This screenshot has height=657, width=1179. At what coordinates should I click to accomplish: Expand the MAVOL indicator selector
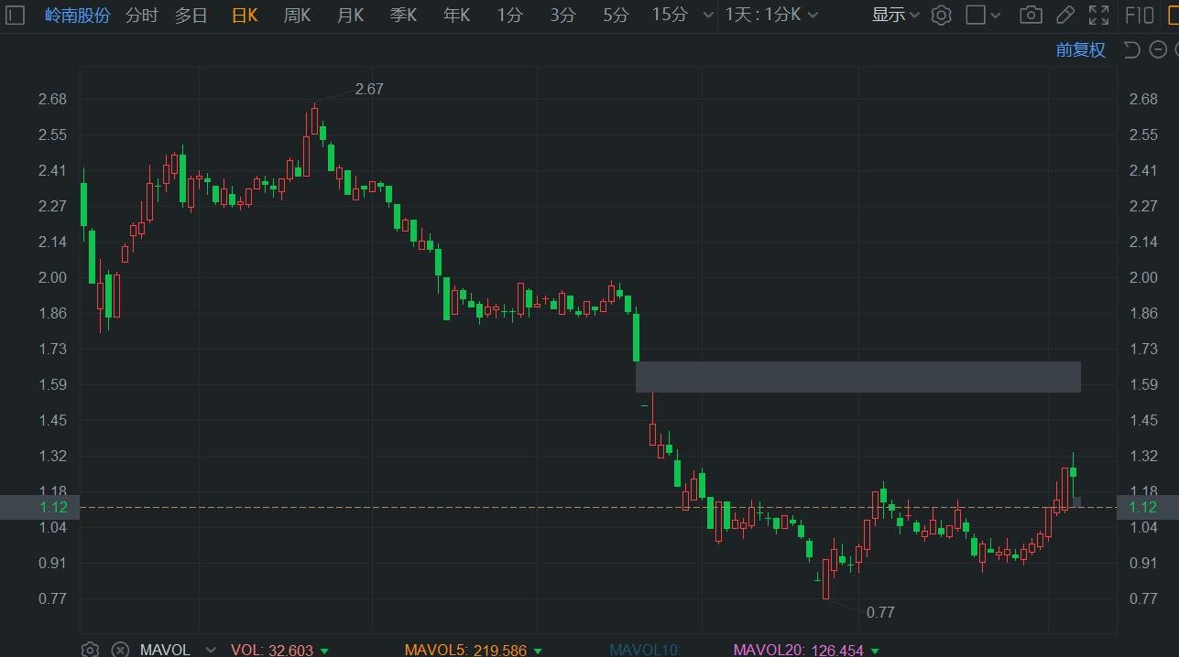point(210,650)
